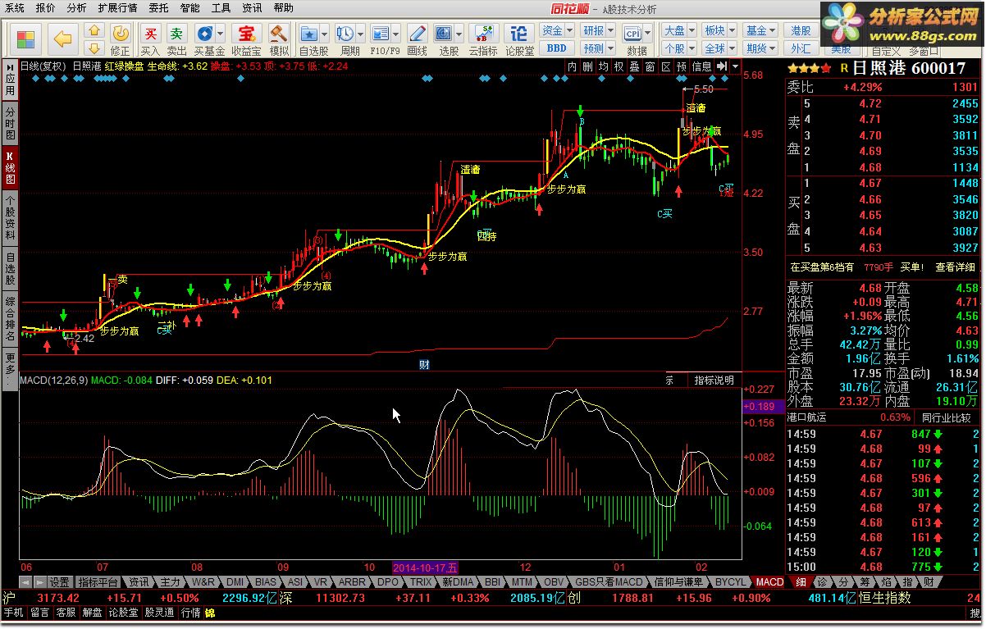Open the 系统 menu
The width and height of the screenshot is (986, 629).
pyautogui.click(x=14, y=8)
